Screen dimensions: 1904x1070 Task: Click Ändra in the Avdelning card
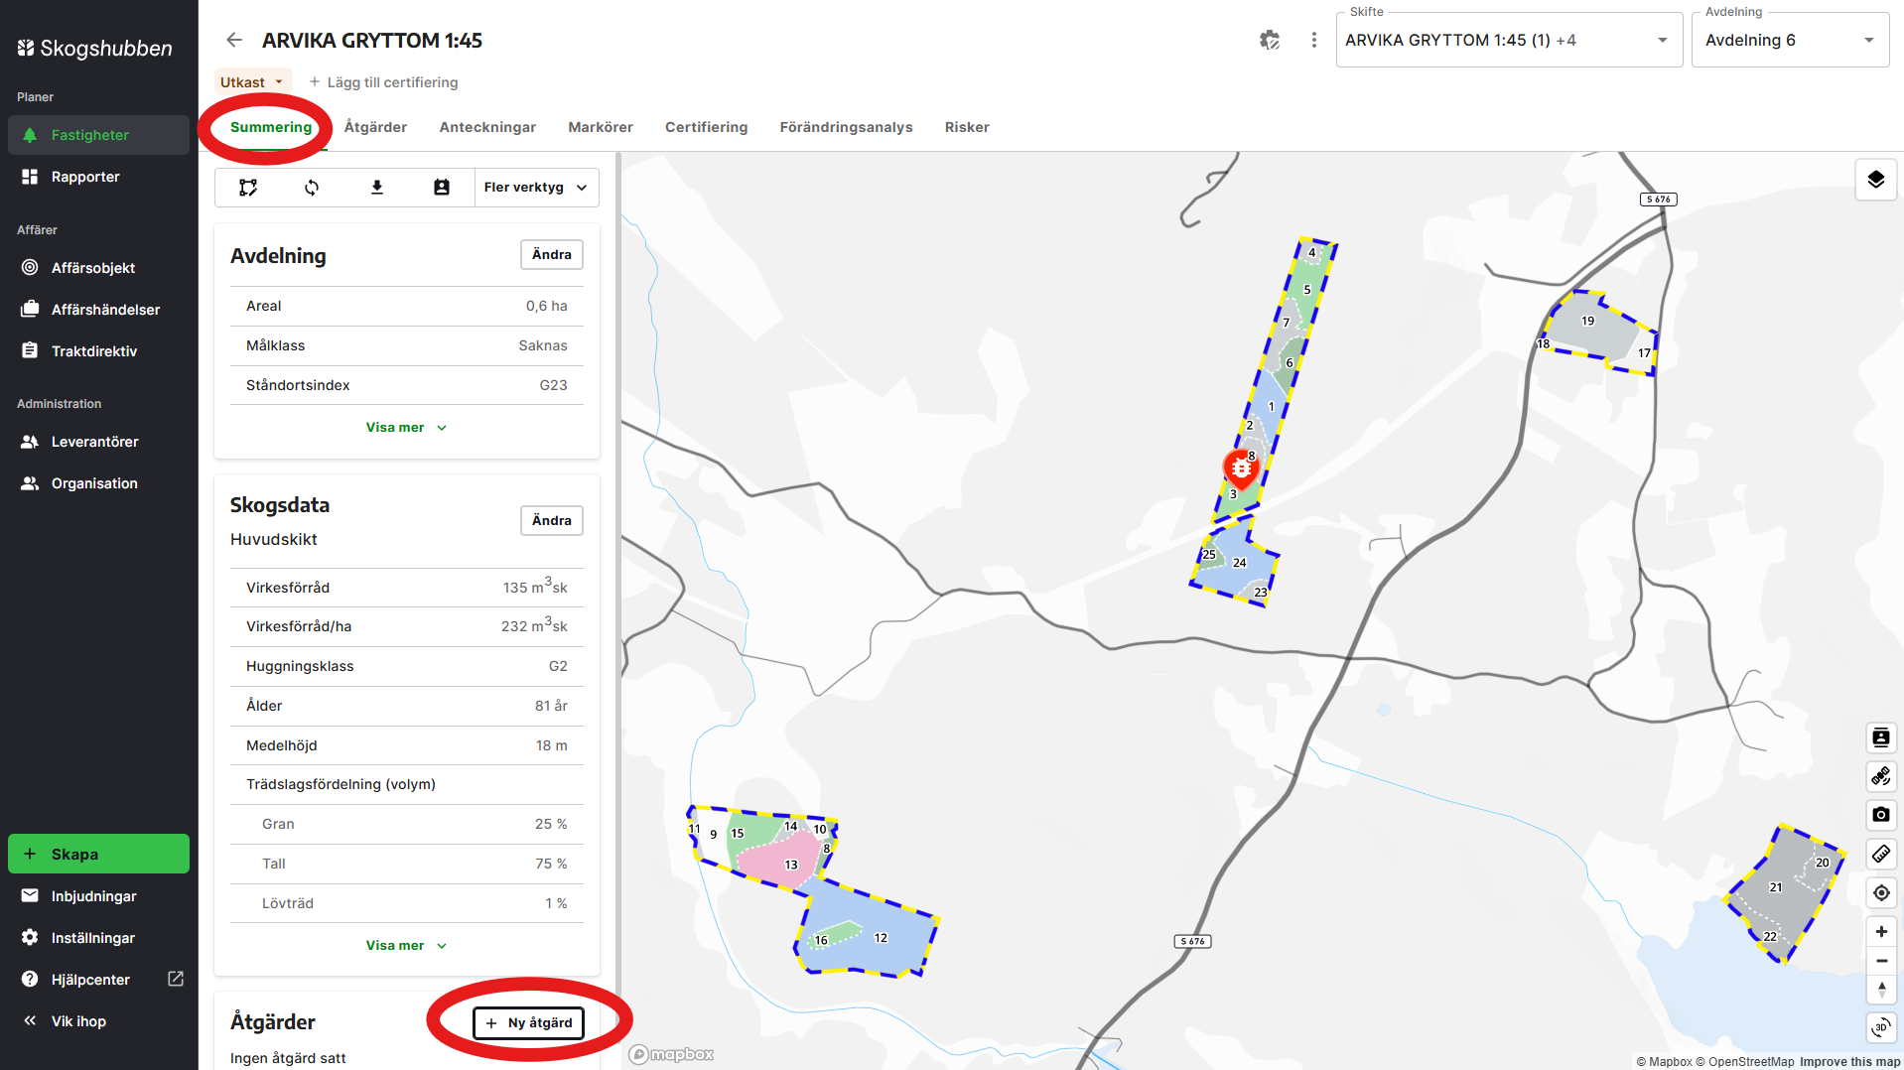pyautogui.click(x=552, y=255)
